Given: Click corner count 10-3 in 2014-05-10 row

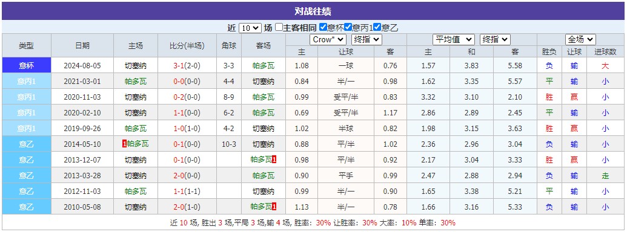Looking at the screenshot, I should [x=229, y=144].
